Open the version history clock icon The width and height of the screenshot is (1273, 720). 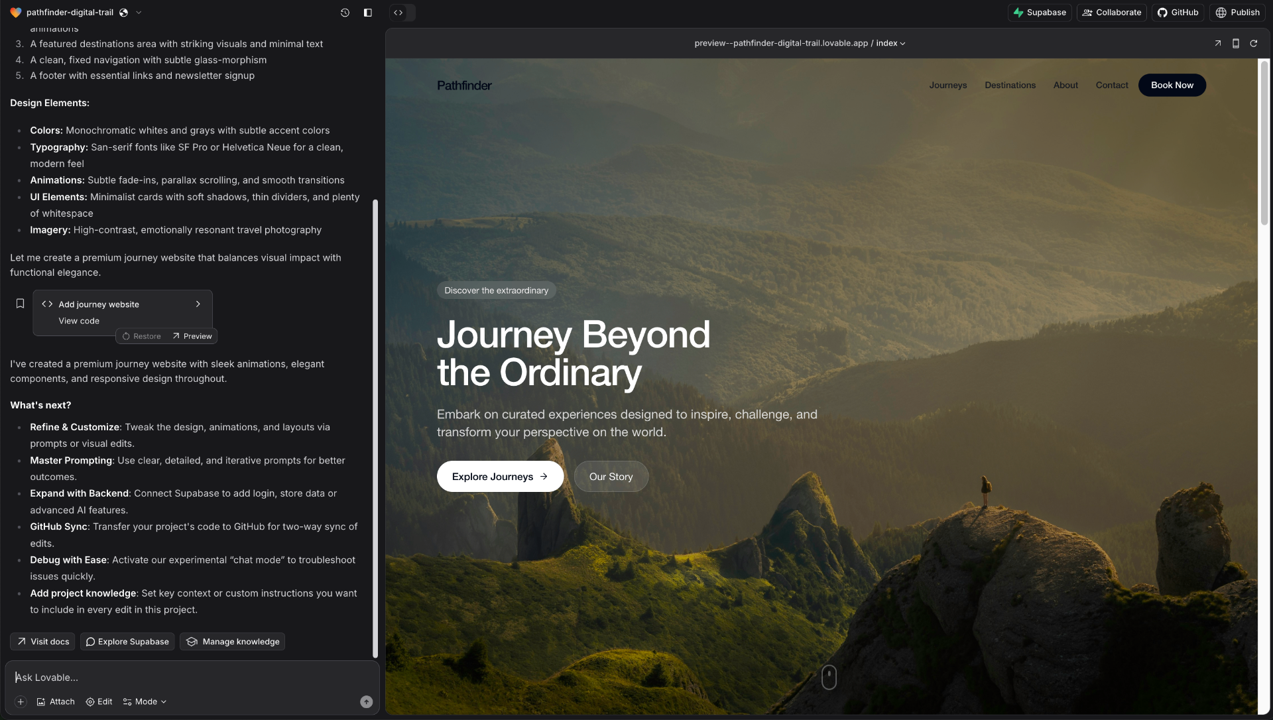[x=345, y=13]
